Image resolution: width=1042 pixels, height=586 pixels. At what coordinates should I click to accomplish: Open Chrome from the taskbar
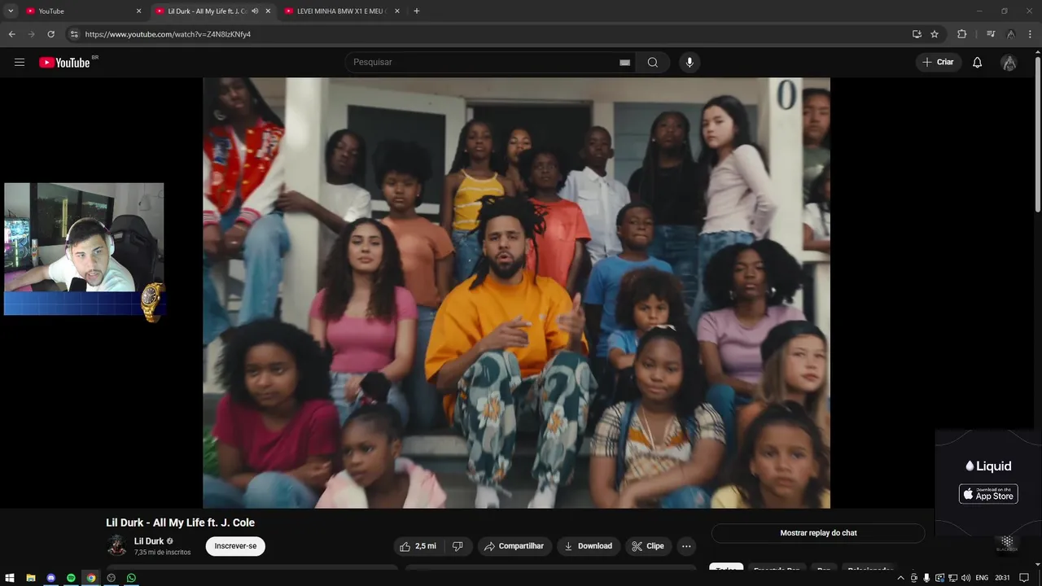click(x=91, y=578)
